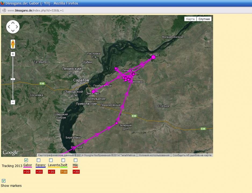
Task: Click the zoom slider handle
Action: point(13,79)
